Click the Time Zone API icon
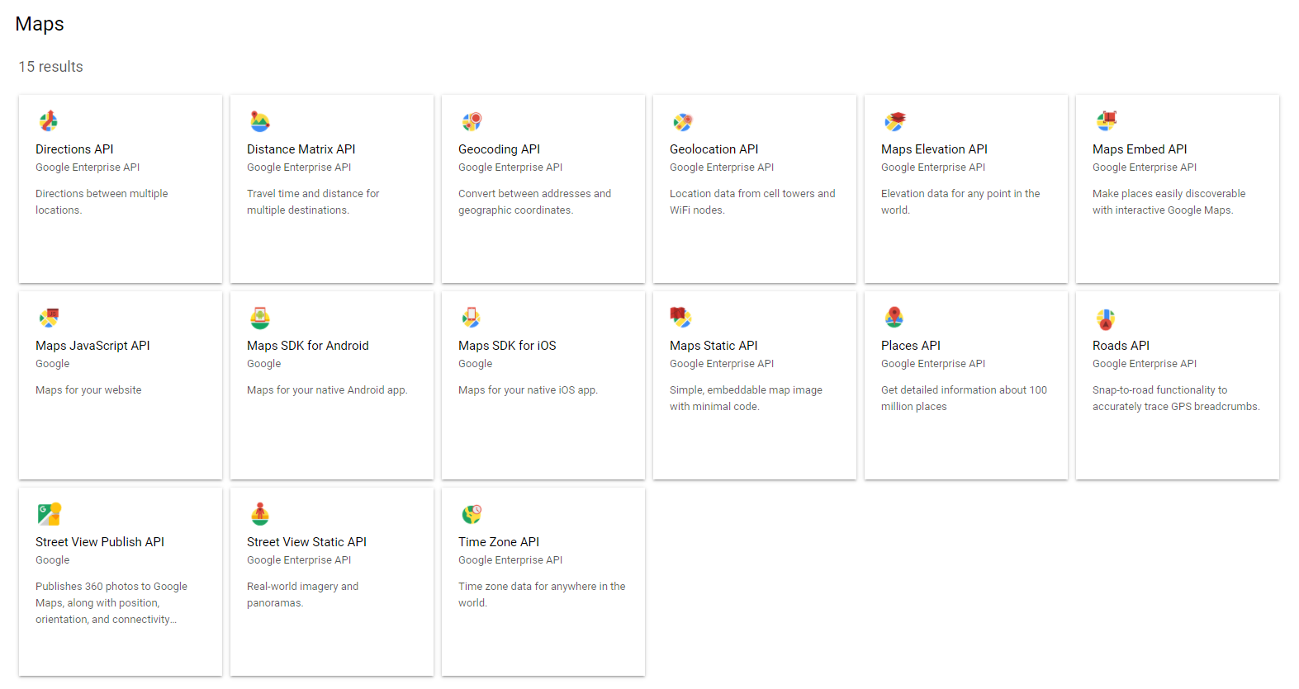1299x689 pixels. pos(472,514)
